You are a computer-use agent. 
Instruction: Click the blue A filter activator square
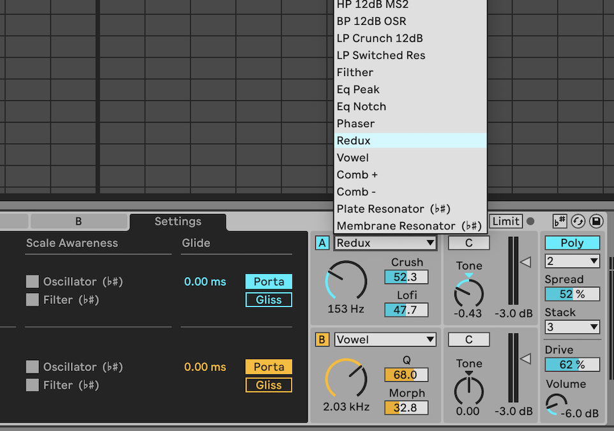[322, 243]
